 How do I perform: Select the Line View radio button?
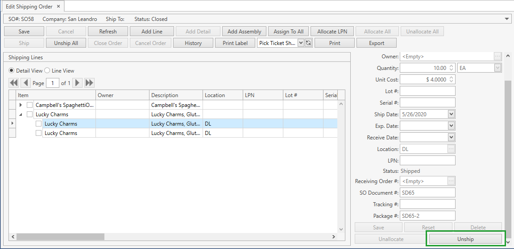pyautogui.click(x=47, y=71)
